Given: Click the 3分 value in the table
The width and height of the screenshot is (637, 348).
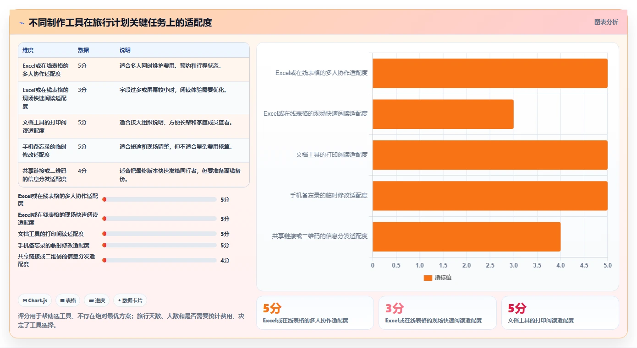Looking at the screenshot, I should 82,90.
